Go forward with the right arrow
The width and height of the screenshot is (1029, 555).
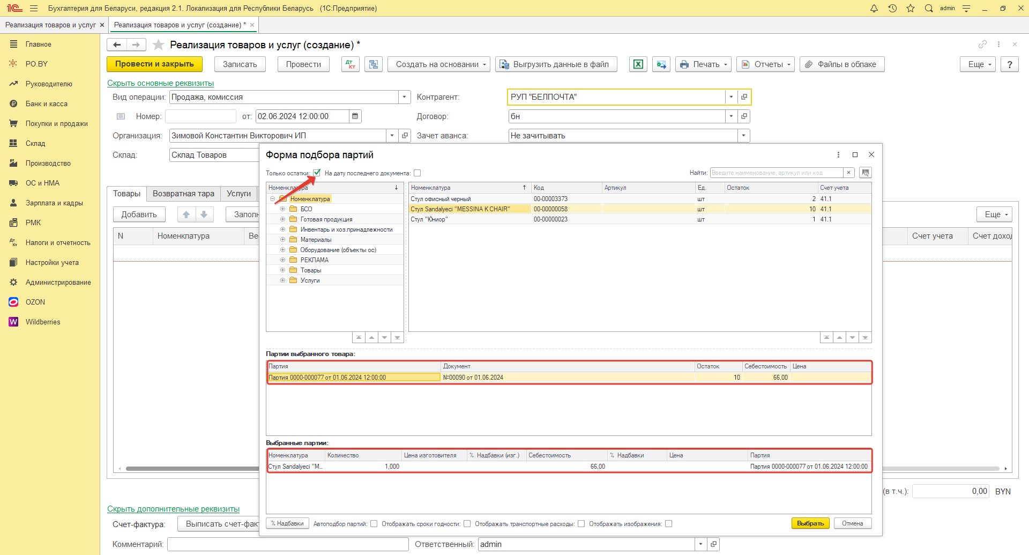tap(136, 45)
